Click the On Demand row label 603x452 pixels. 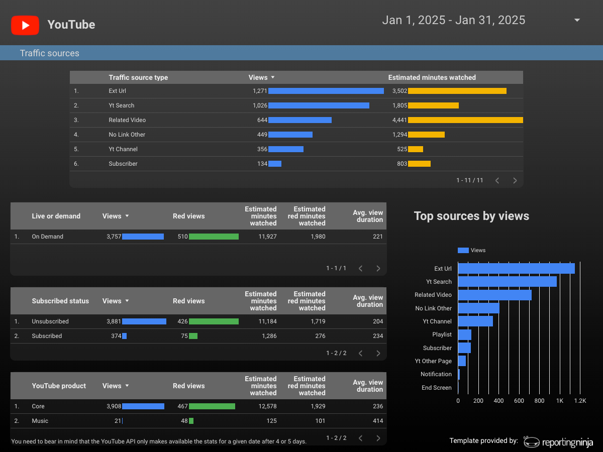point(47,237)
